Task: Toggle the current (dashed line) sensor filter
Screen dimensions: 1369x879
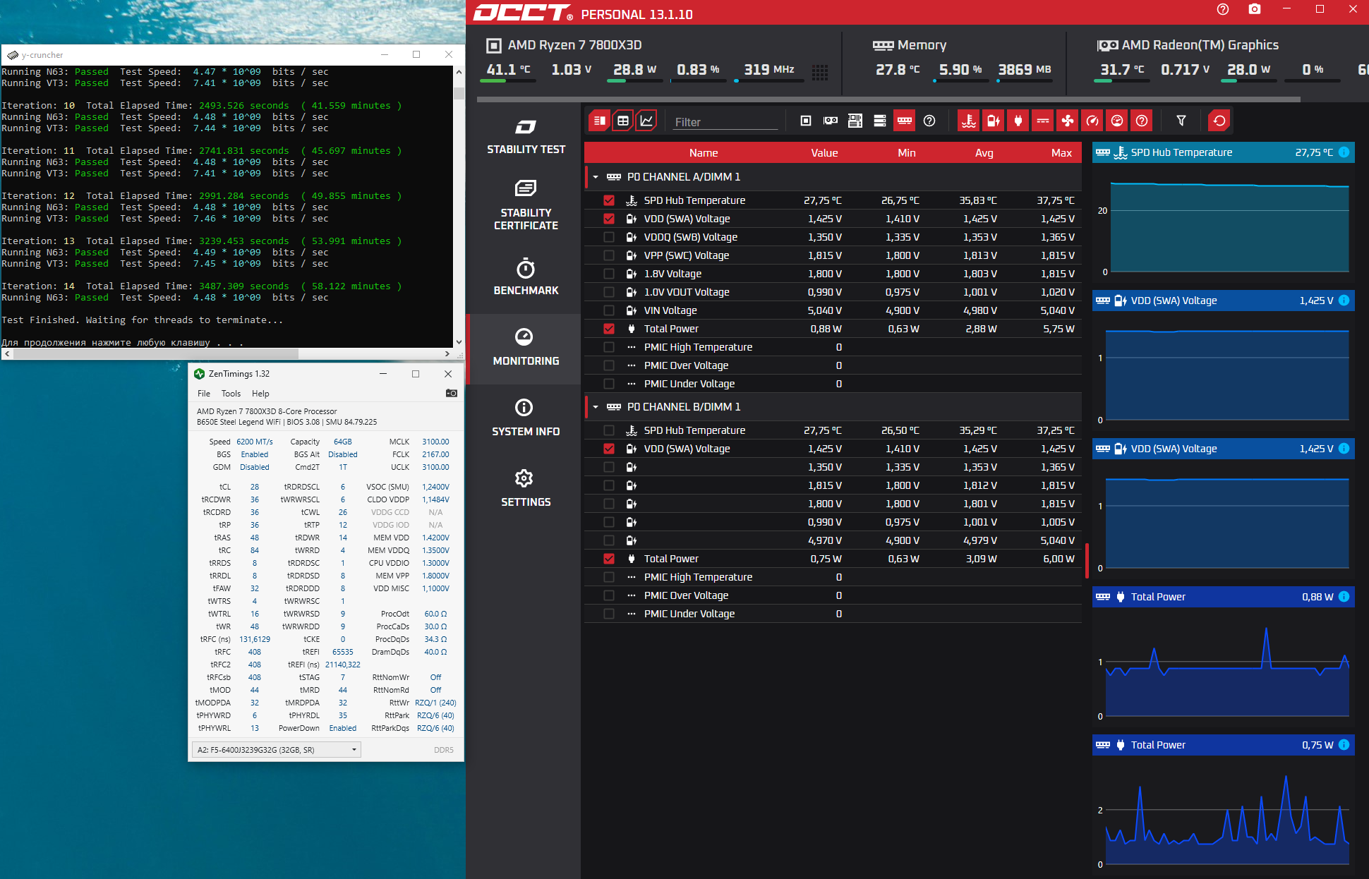Action: [x=1043, y=121]
